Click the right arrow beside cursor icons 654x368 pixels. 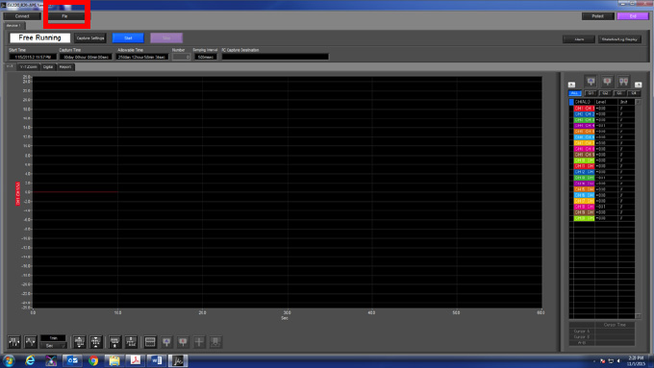click(639, 85)
